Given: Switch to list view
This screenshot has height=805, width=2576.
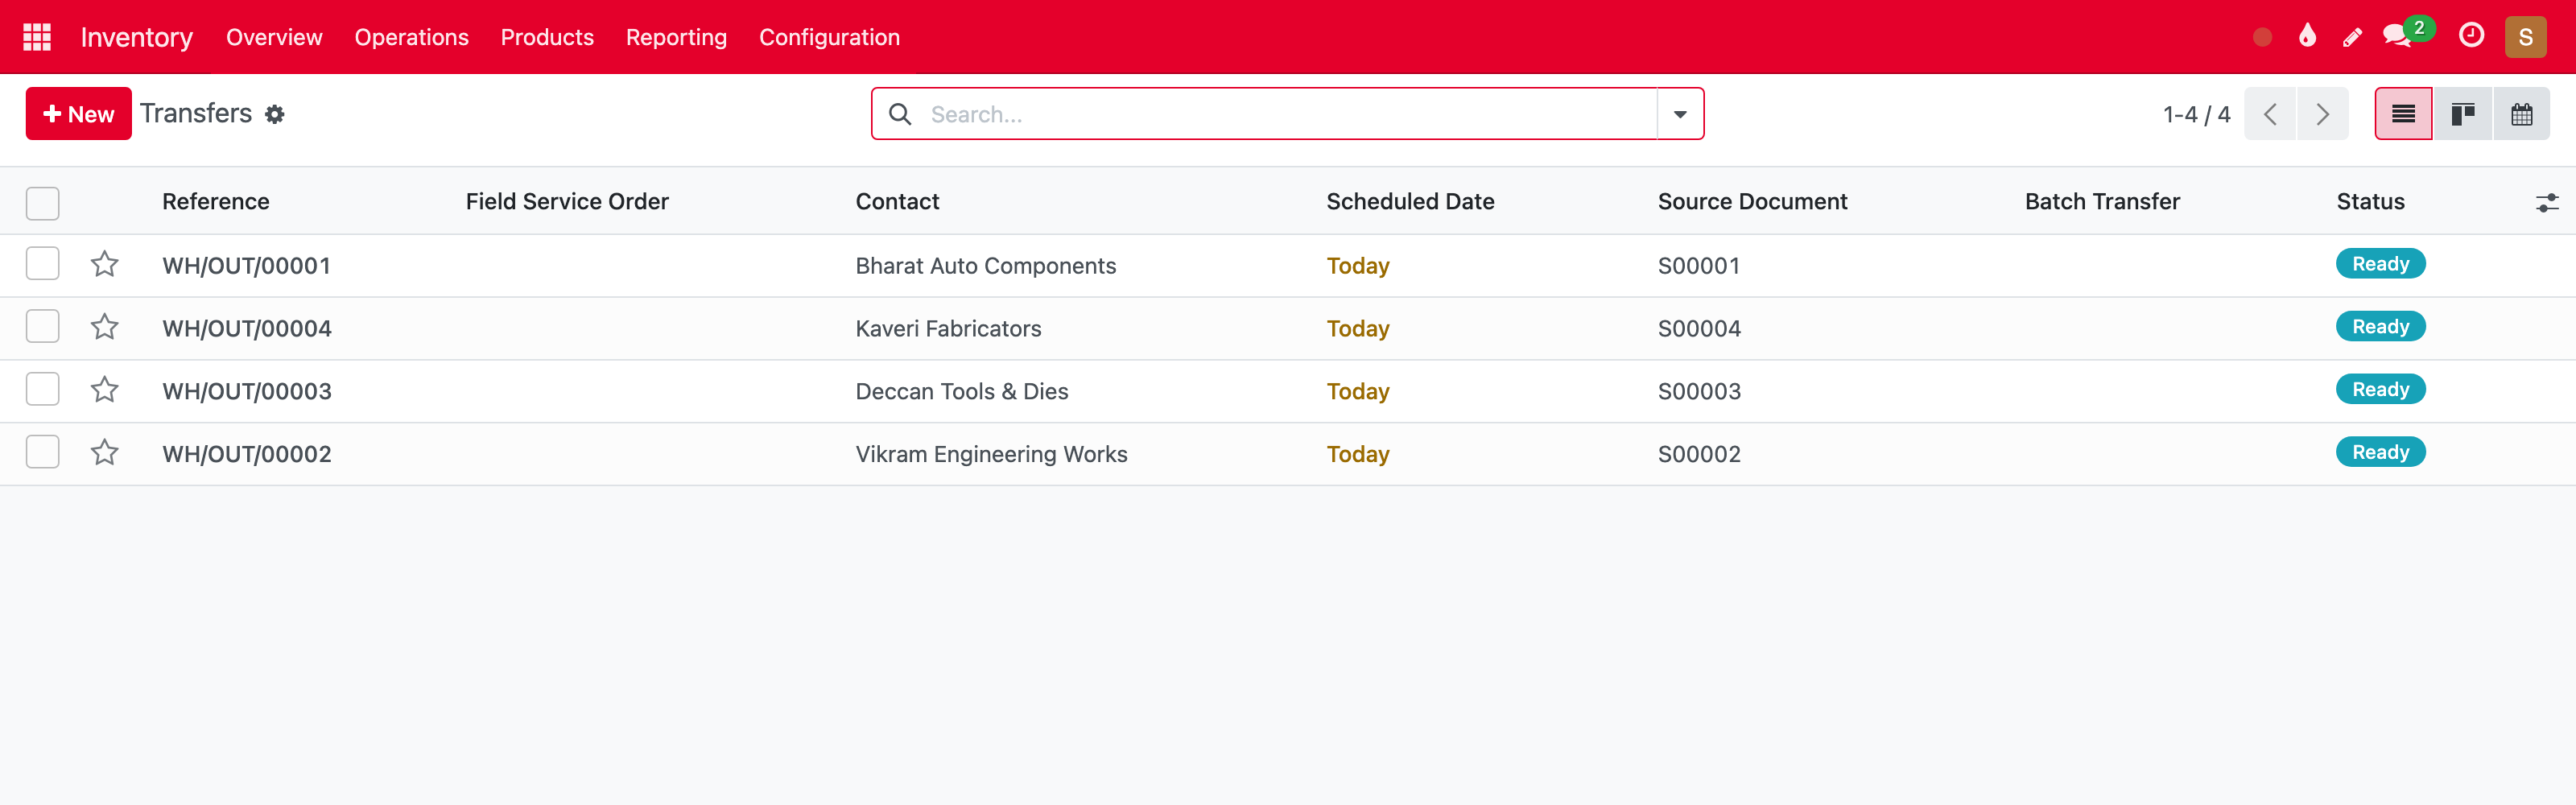Looking at the screenshot, I should (x=2403, y=114).
